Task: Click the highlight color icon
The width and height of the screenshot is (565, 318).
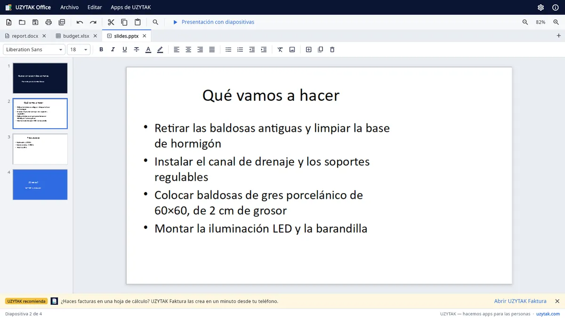Action: pos(160,49)
